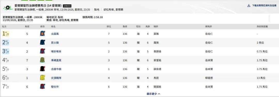Click silk icon of 炎漠戰隊

click(42, 78)
